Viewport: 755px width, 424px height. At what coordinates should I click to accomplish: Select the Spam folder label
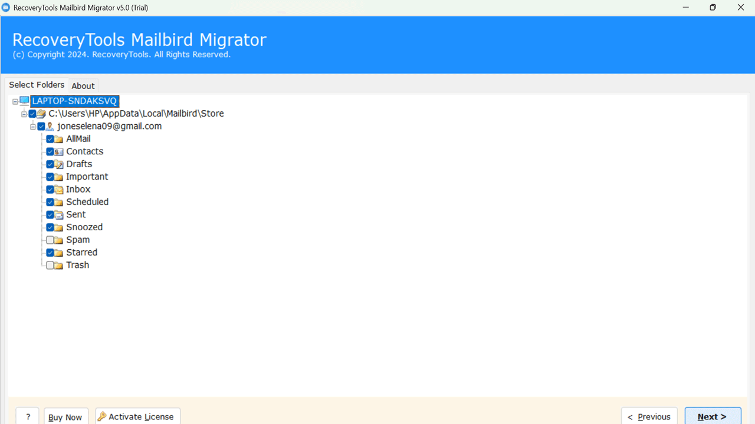78,240
